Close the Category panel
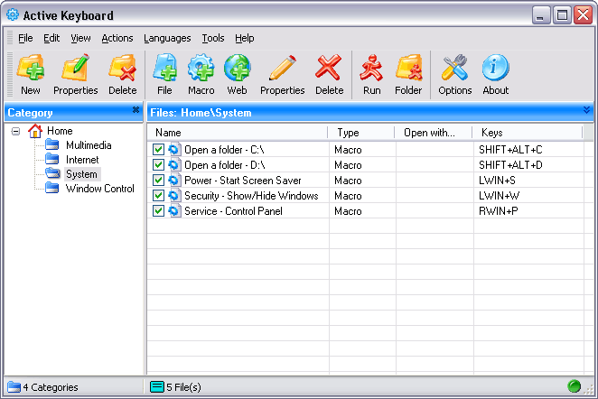Image resolution: width=598 pixels, height=399 pixels. pos(135,110)
